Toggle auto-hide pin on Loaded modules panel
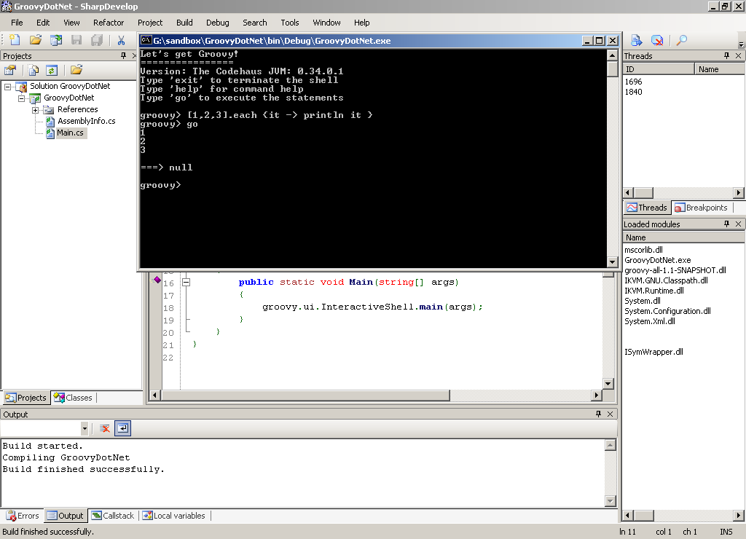The width and height of the screenshot is (746, 539). tap(726, 224)
